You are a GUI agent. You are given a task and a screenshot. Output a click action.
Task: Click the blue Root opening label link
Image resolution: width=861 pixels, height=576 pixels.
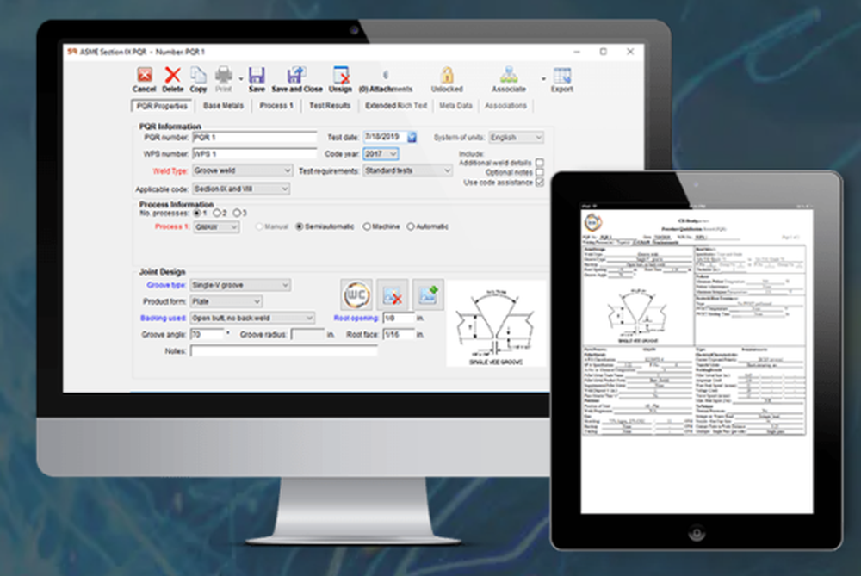pyautogui.click(x=356, y=318)
